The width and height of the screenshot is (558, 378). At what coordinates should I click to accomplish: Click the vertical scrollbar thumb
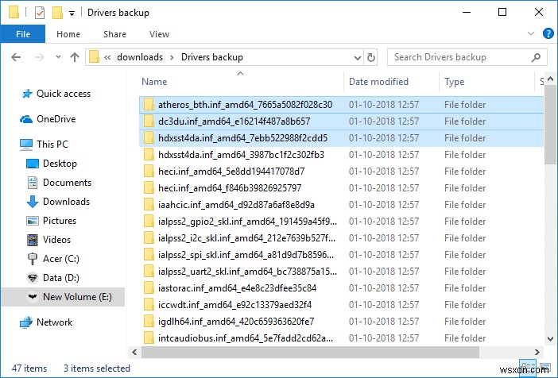point(551,125)
